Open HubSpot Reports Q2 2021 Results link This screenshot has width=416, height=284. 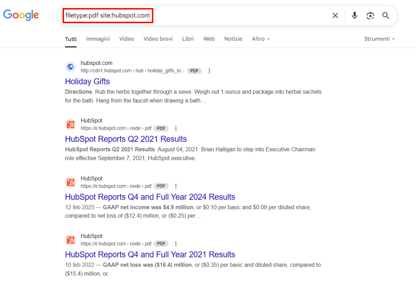126,139
